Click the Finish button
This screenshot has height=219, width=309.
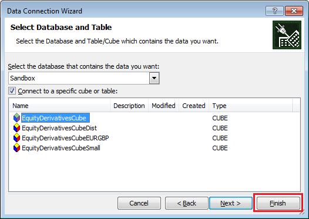click(278, 203)
